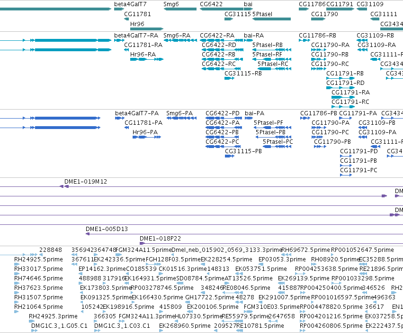Select EST EP14162.3prime

[102, 269]
